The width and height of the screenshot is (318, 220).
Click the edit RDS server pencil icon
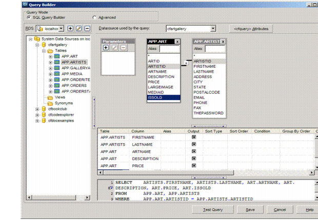(x=78, y=29)
